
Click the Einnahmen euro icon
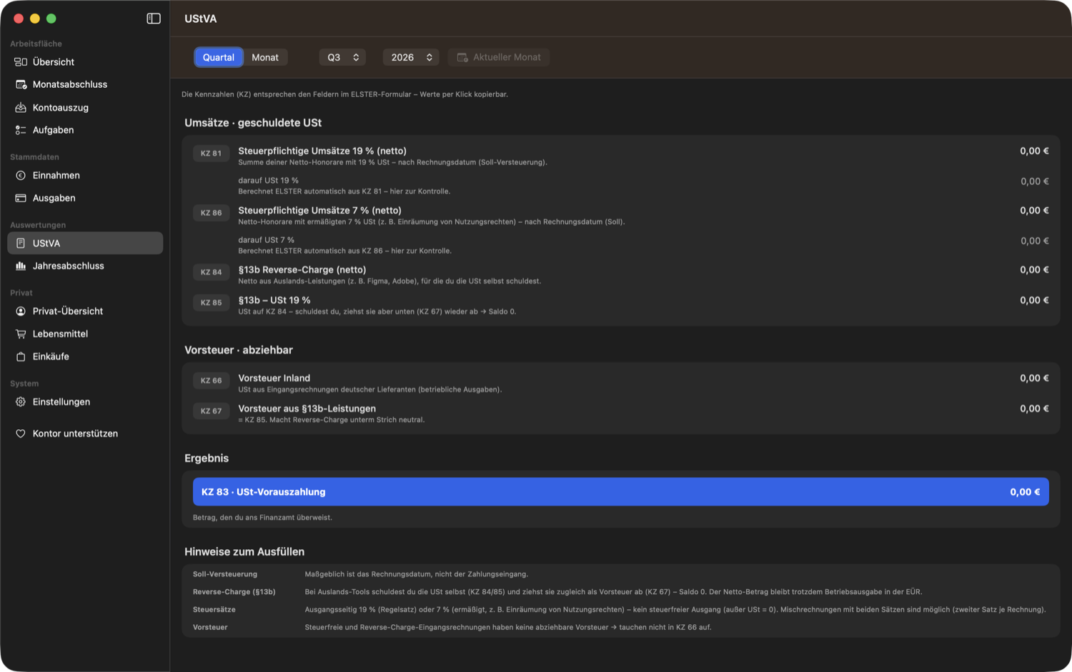pos(21,176)
